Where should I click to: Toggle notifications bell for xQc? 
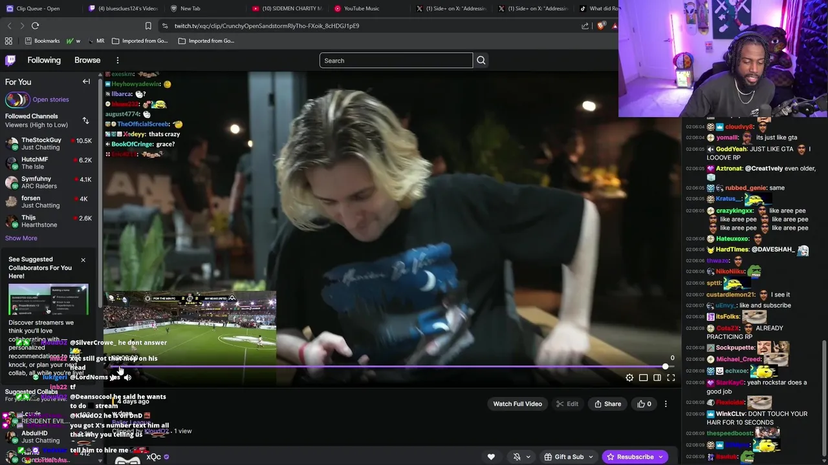click(517, 457)
